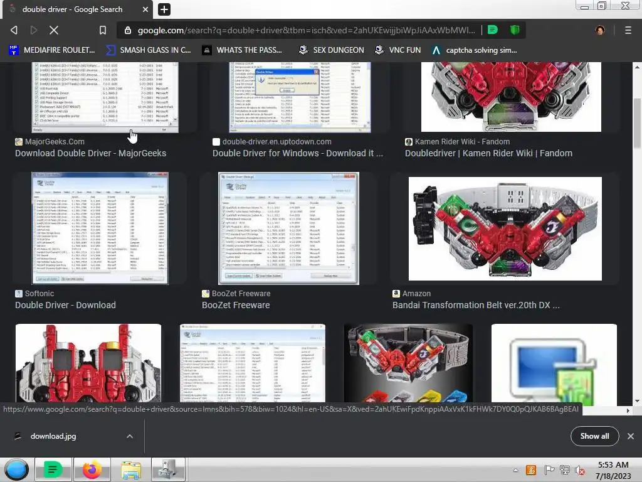Open the bottom row Double Driver window screenshot
Screen dimensions: 642x482
pyautogui.click(x=253, y=363)
